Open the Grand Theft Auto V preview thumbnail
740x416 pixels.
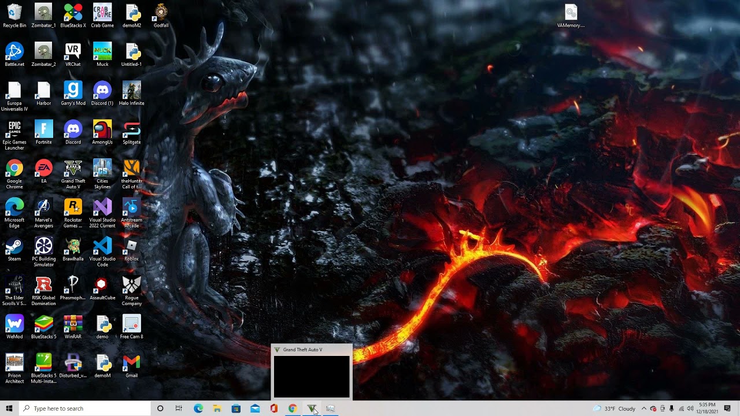(312, 372)
